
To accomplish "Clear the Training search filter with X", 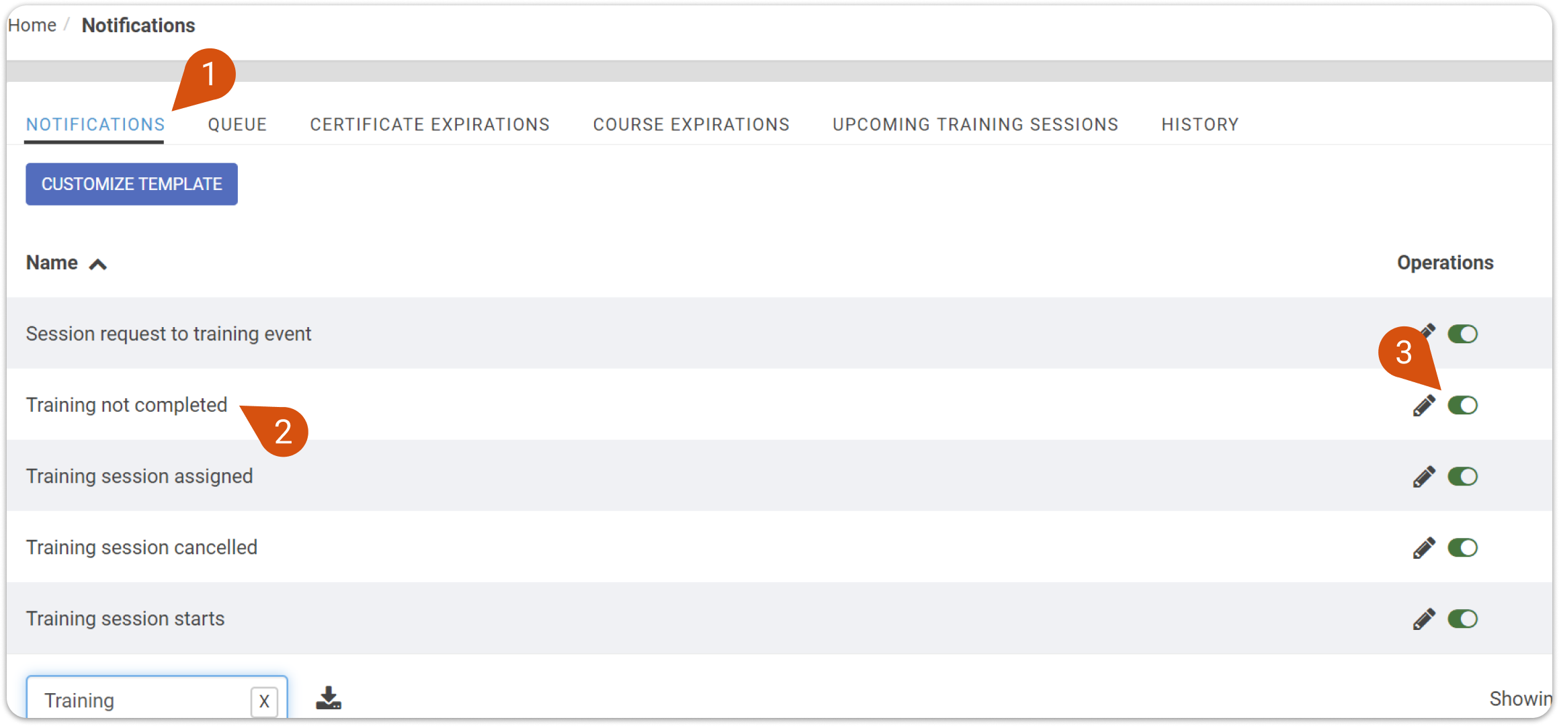I will [x=264, y=702].
